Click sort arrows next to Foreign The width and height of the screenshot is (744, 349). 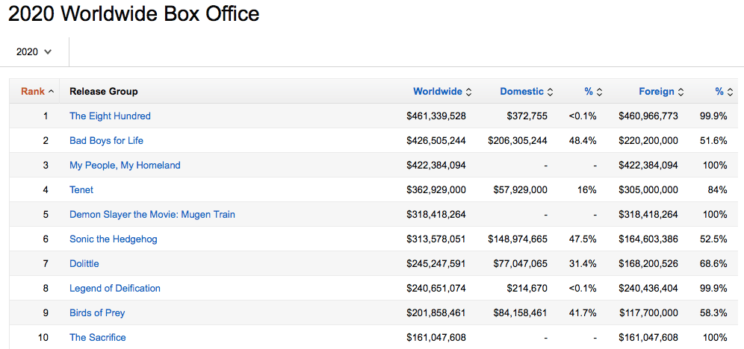(681, 92)
